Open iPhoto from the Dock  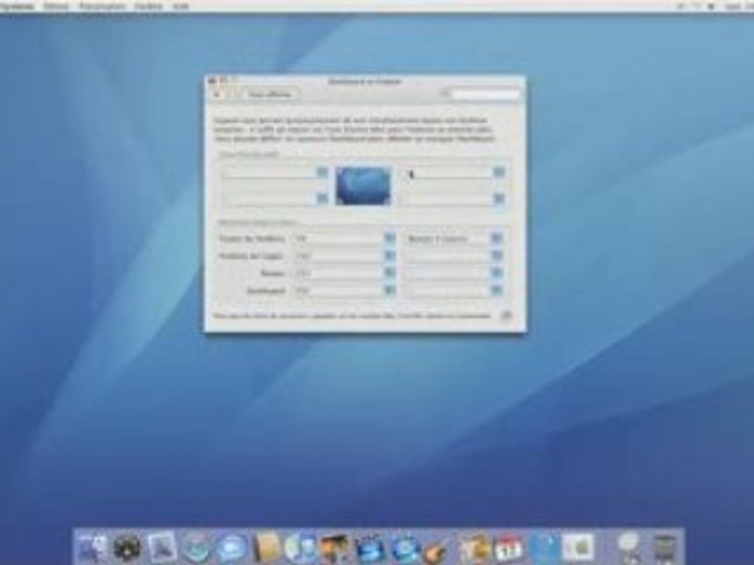pos(335,547)
